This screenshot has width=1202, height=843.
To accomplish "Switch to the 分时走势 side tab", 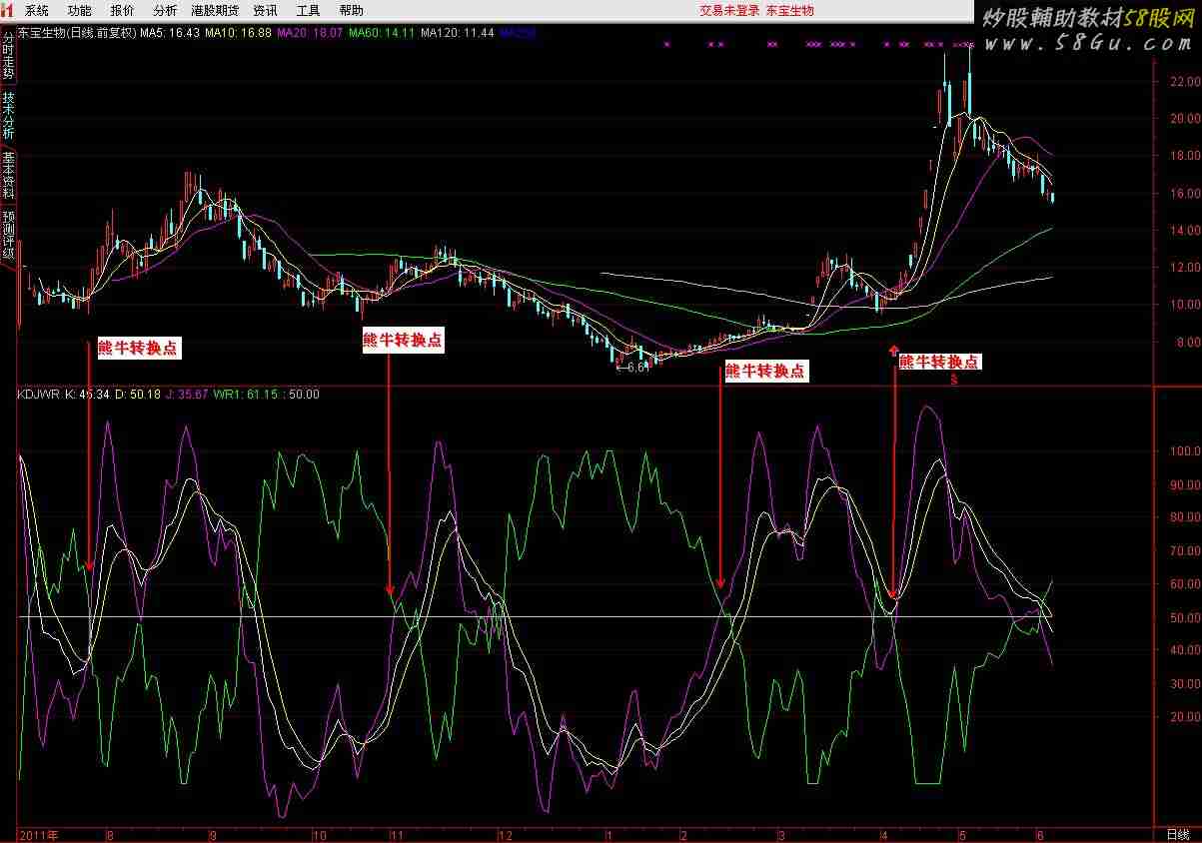I will 8,55.
